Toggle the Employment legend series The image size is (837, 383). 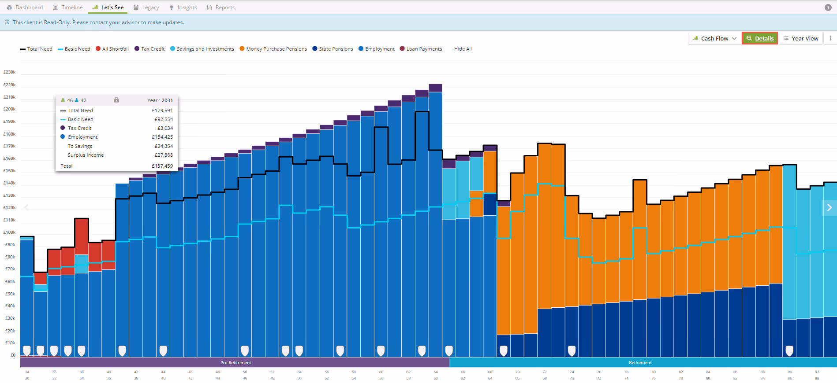click(x=377, y=49)
